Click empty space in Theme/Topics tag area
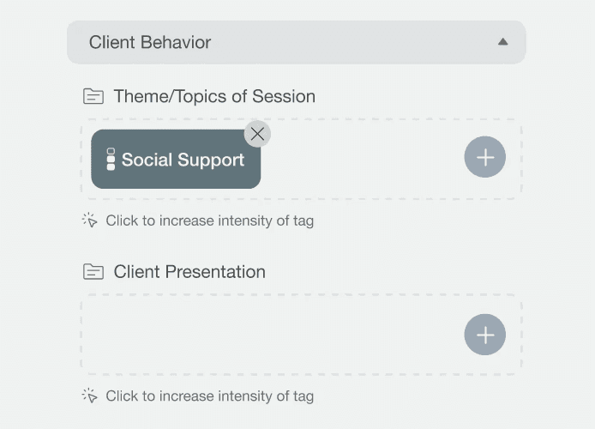The height and width of the screenshot is (429, 595). tap(360, 159)
